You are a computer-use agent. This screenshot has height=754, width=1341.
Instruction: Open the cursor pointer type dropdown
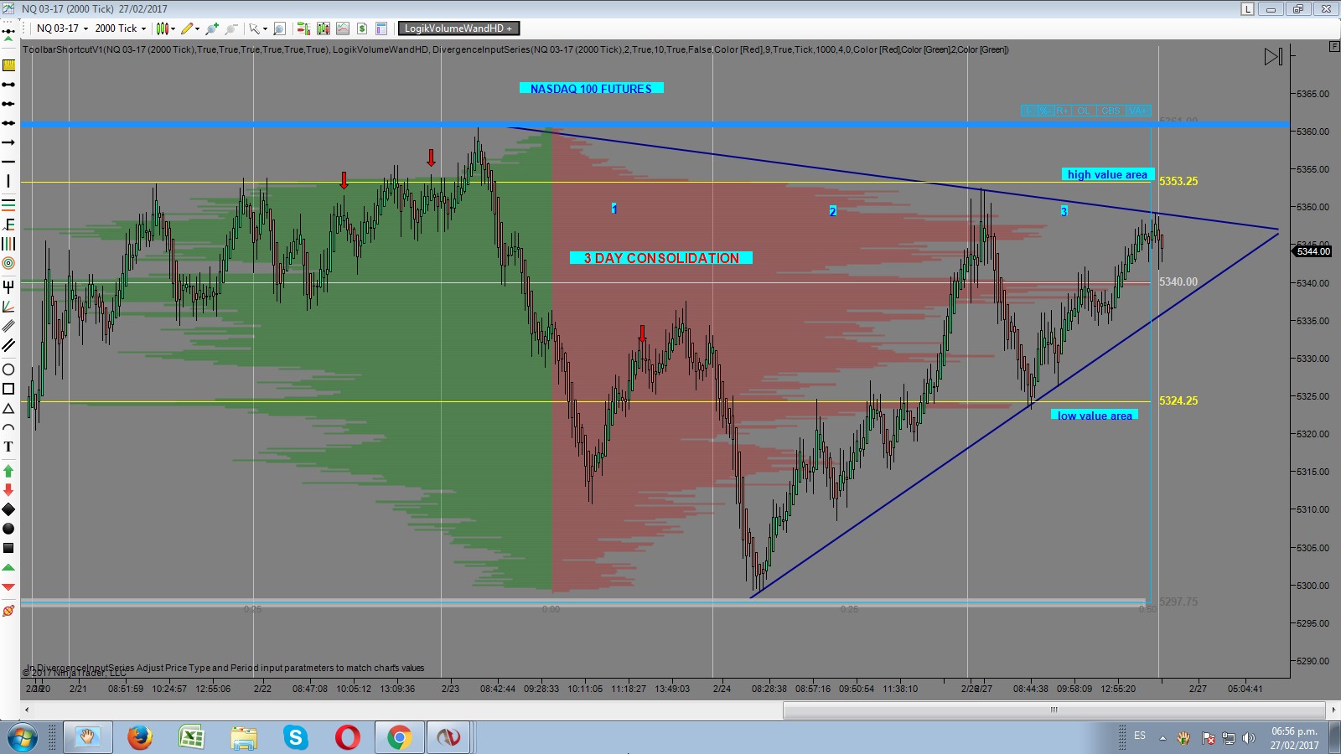[258, 28]
